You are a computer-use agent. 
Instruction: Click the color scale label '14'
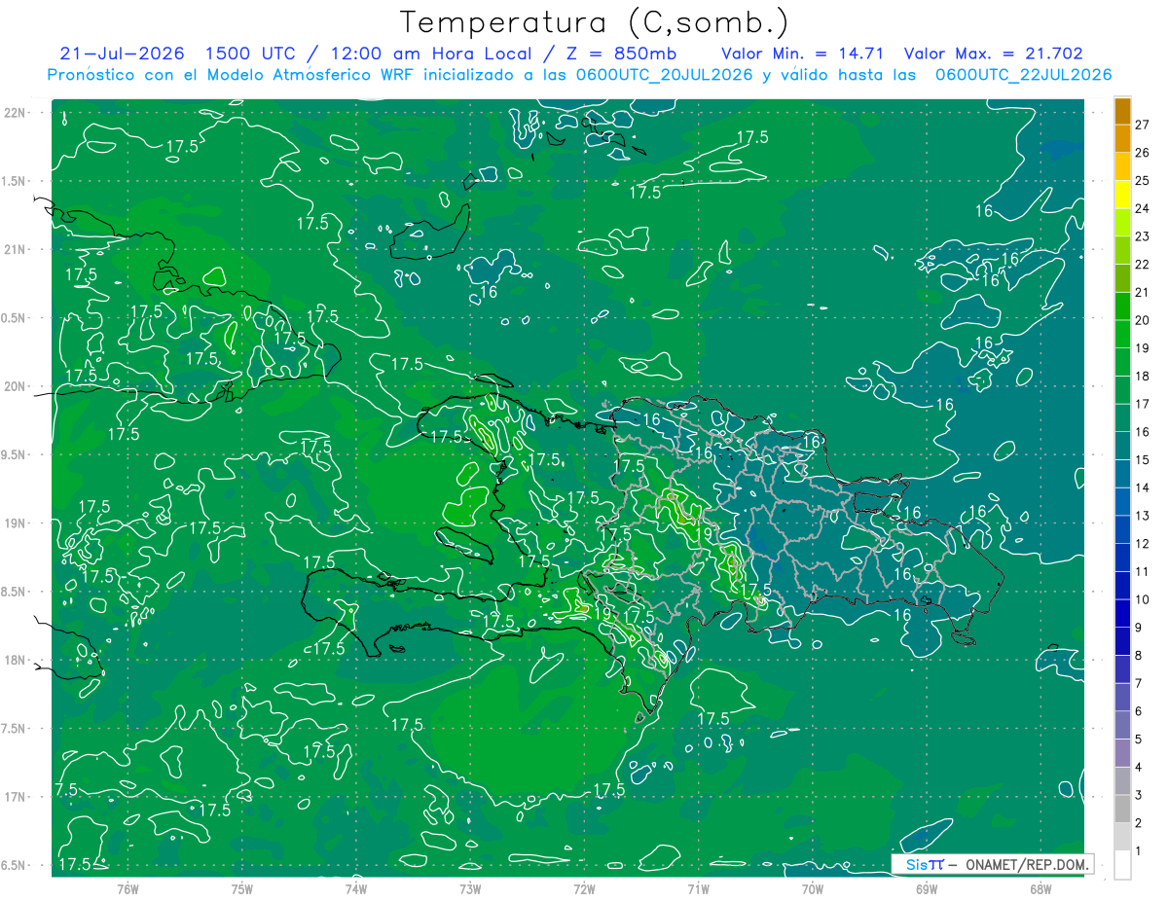(1143, 487)
